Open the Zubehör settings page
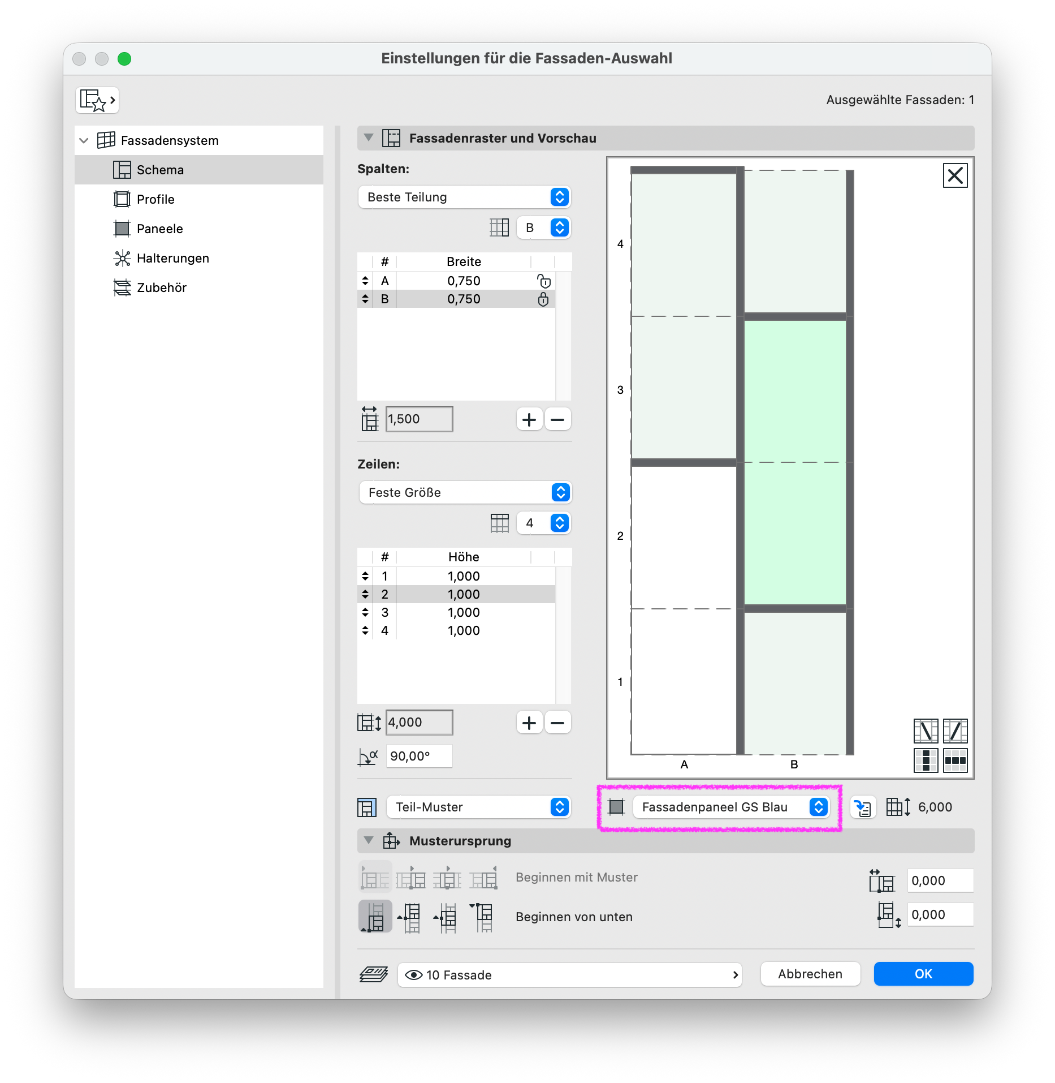This screenshot has height=1083, width=1055. click(x=199, y=287)
